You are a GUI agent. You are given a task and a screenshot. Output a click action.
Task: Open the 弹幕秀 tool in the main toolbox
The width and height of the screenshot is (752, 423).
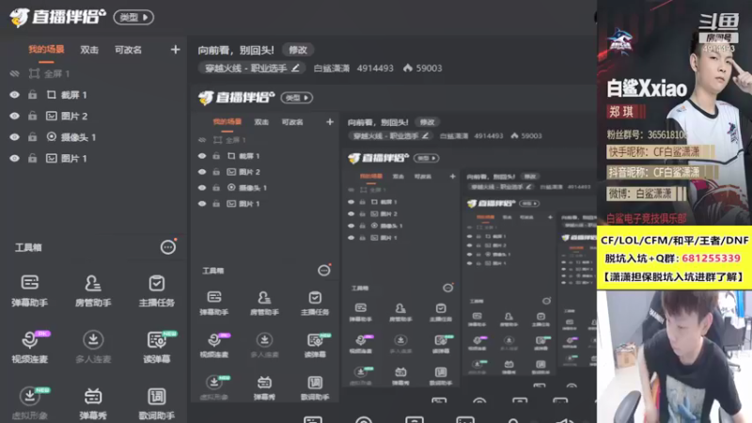coord(93,403)
